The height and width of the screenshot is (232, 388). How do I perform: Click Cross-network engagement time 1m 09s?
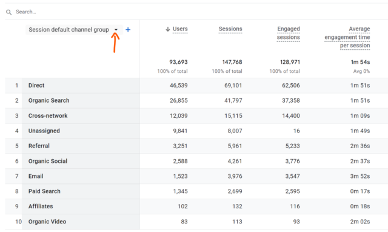coord(360,116)
